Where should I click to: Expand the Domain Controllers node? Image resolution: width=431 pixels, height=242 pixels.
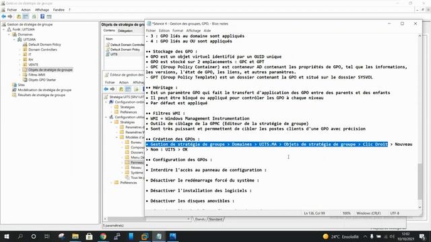click(20, 50)
